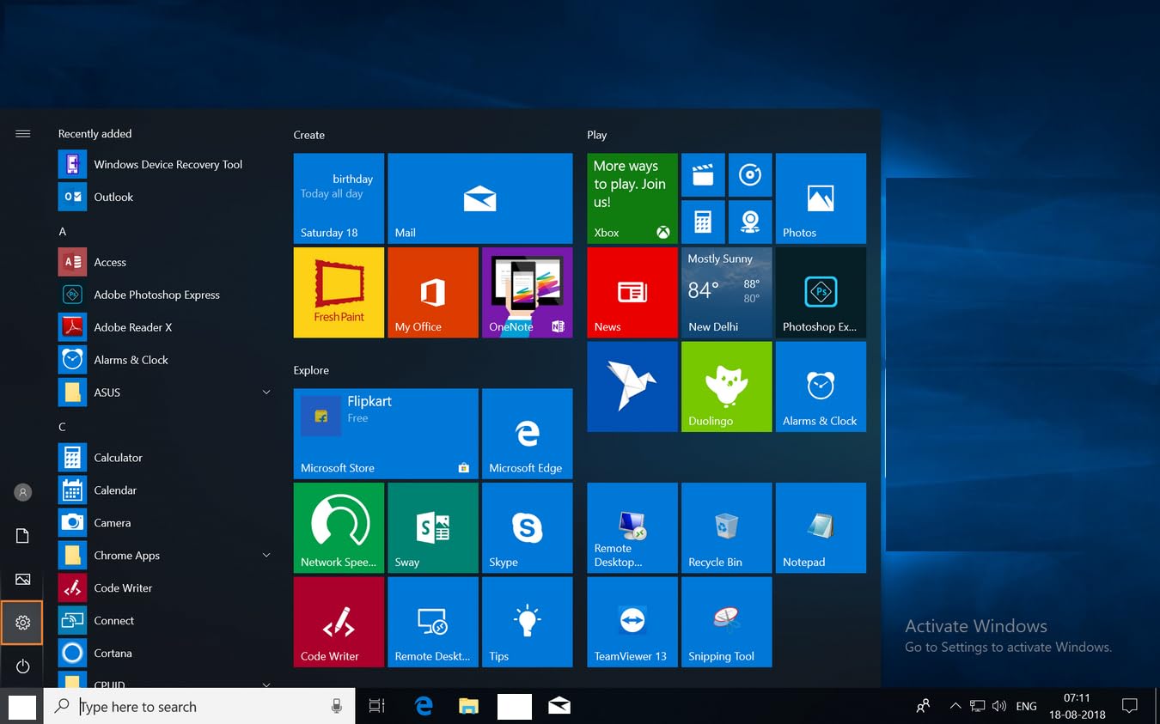Open the Skype tile

527,527
